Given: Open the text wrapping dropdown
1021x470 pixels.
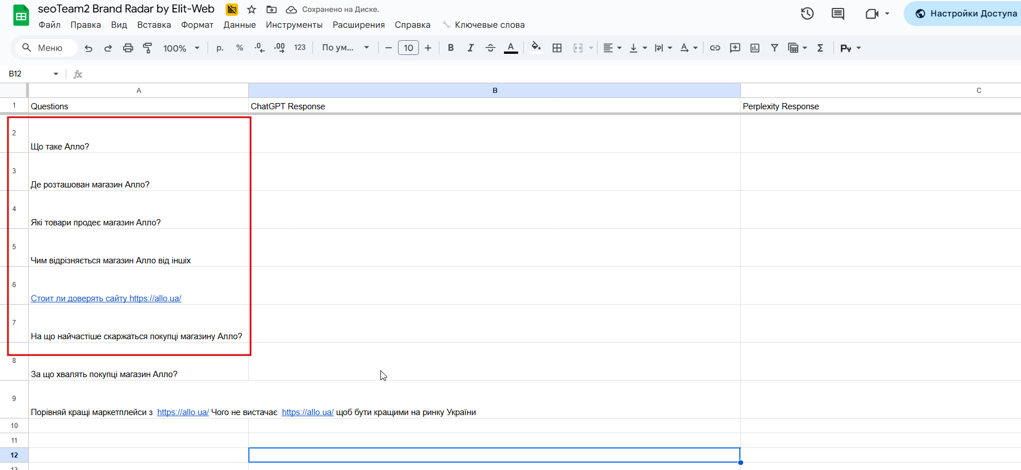Looking at the screenshot, I should [663, 48].
